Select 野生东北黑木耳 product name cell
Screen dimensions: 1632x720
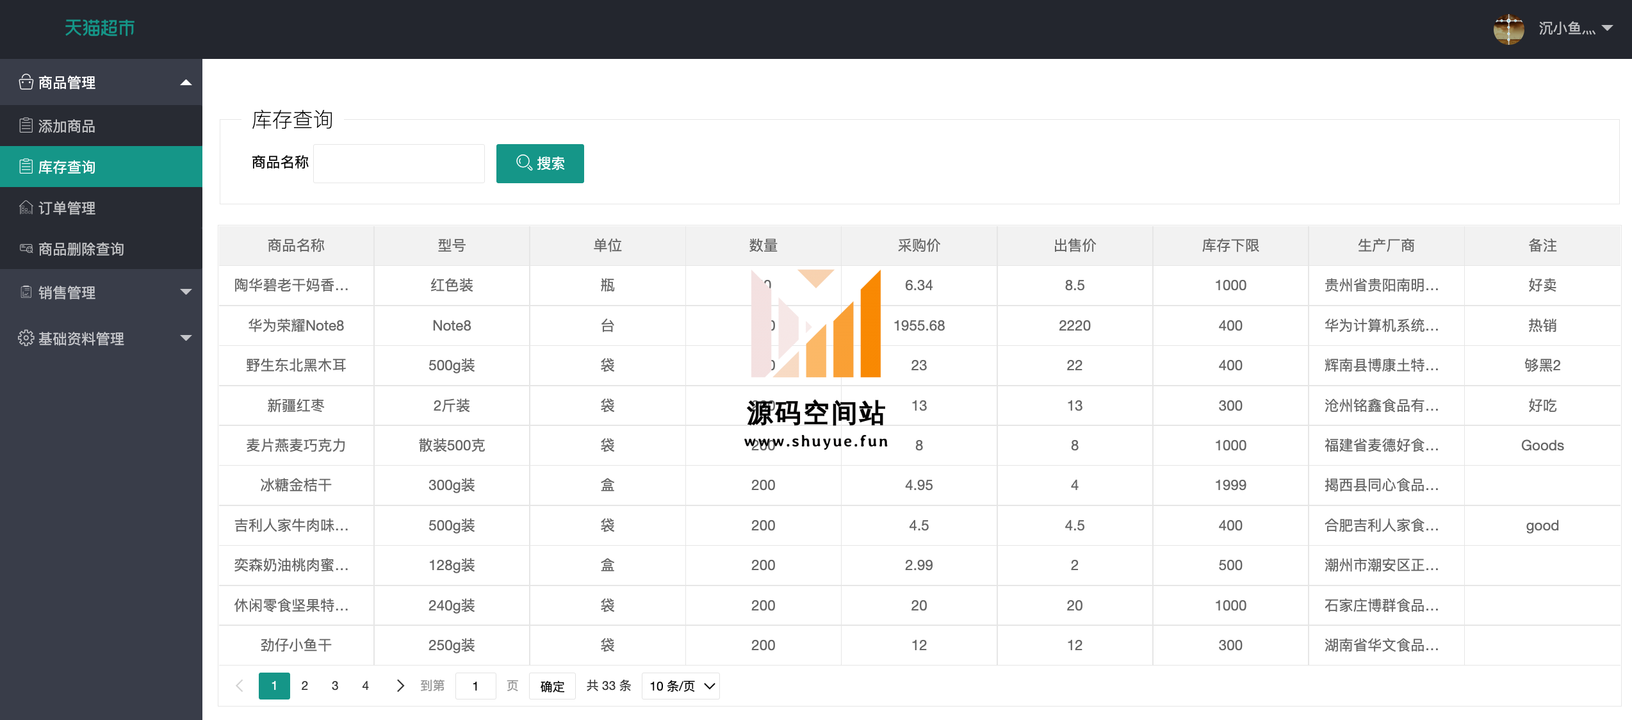coord(296,365)
